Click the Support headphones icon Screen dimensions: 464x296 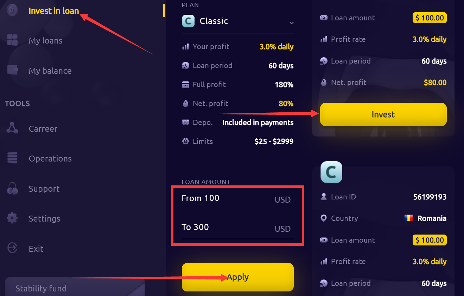[x=12, y=188]
